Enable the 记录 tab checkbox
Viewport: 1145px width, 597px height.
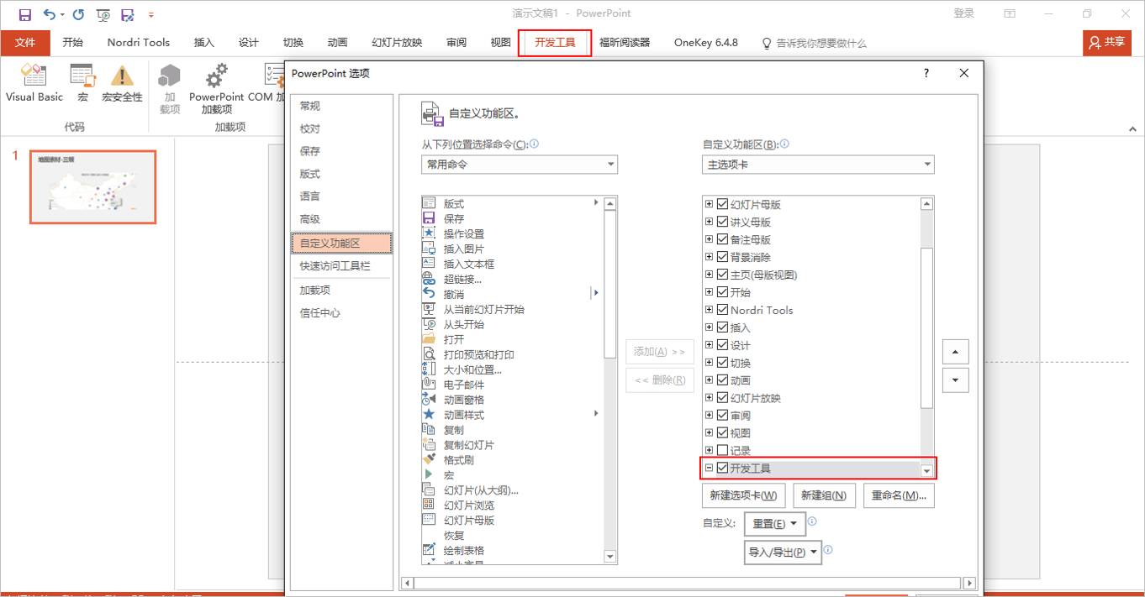coord(722,451)
